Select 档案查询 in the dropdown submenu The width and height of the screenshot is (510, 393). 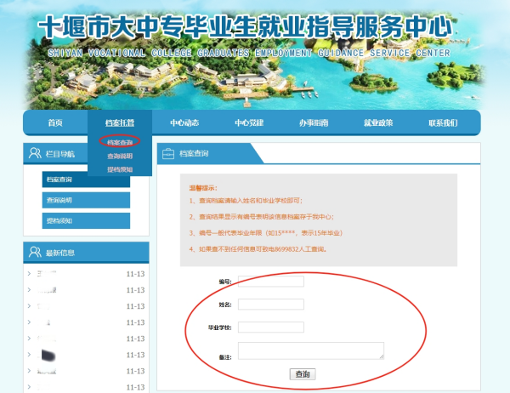tap(120, 142)
